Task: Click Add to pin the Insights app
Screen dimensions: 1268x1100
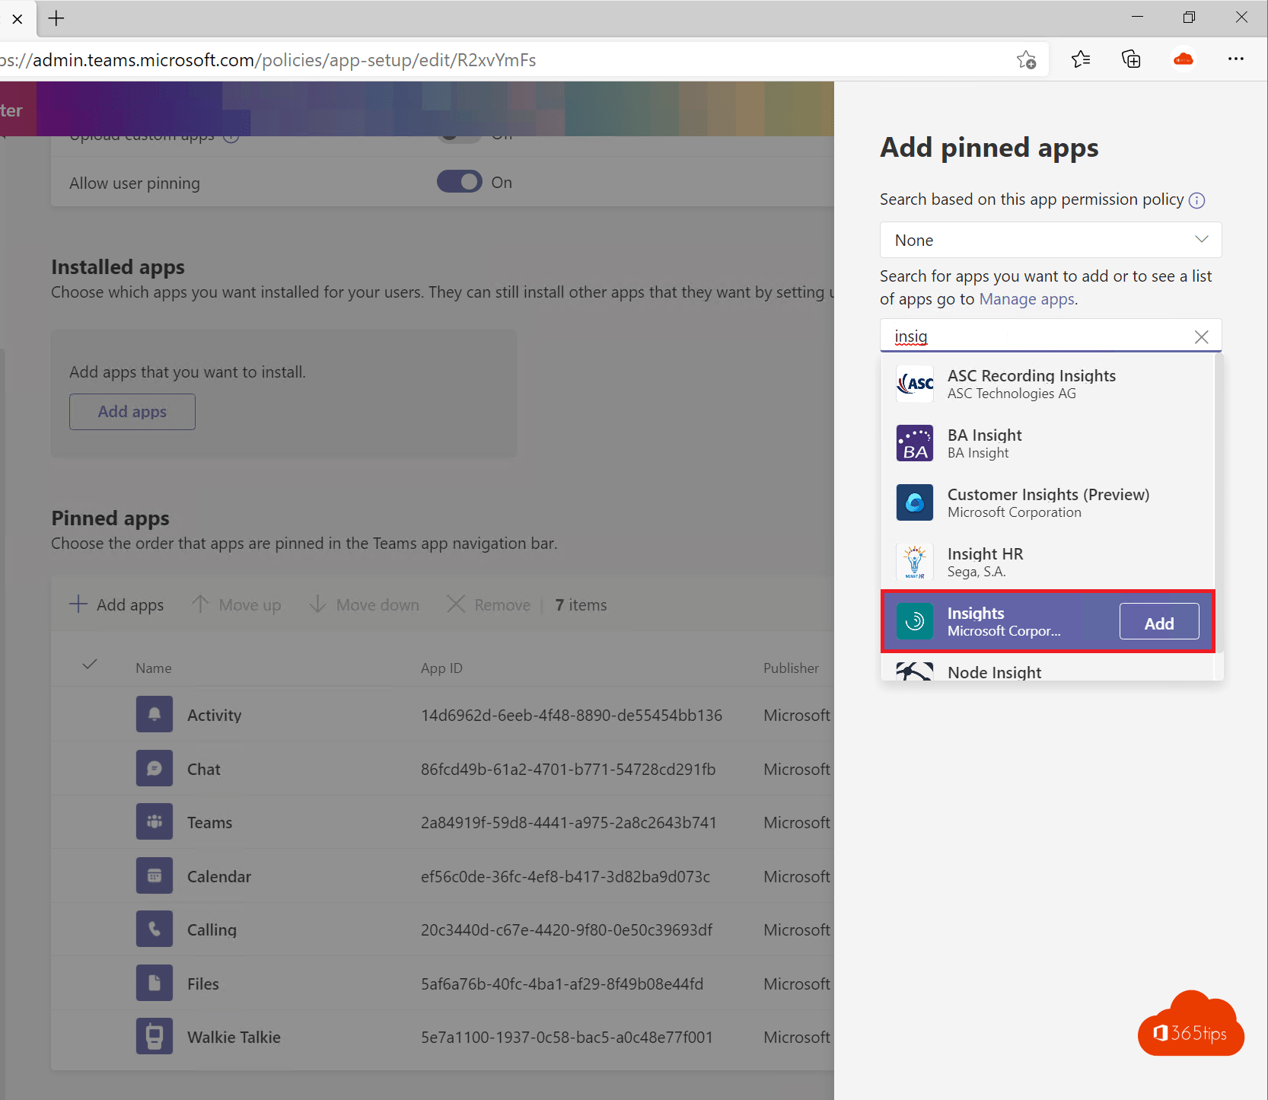Action: click(x=1158, y=621)
